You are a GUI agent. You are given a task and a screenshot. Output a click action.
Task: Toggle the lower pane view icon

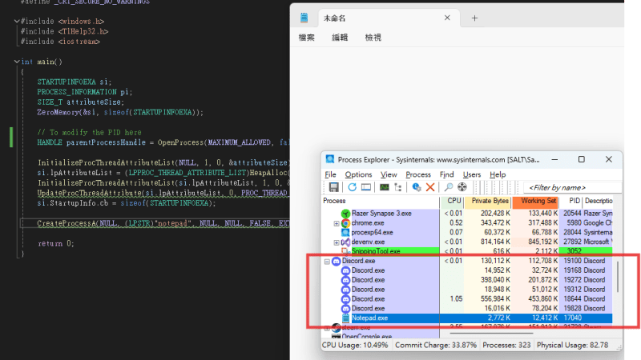(x=366, y=187)
